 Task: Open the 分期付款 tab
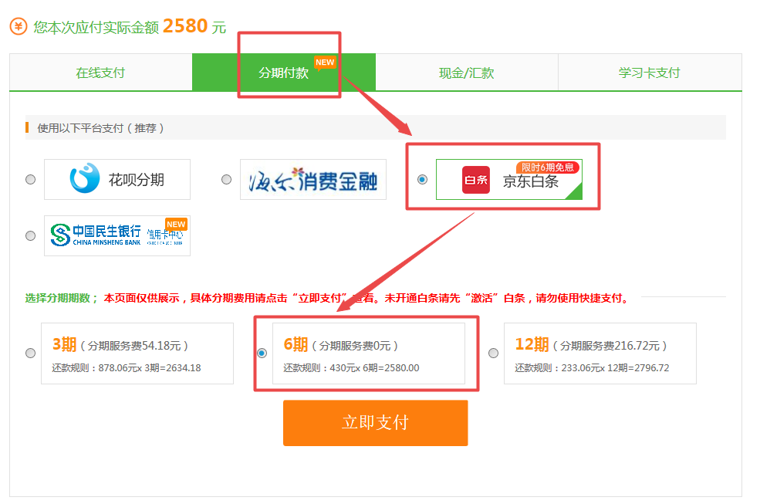point(283,73)
